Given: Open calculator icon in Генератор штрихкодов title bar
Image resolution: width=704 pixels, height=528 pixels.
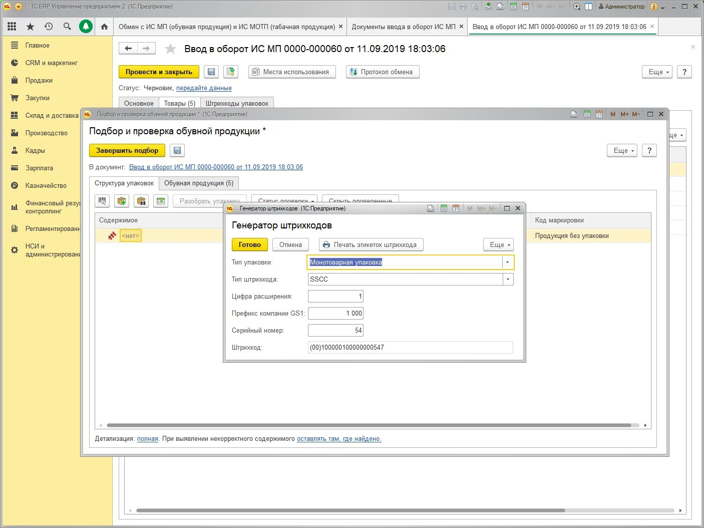Looking at the screenshot, I should (x=444, y=208).
